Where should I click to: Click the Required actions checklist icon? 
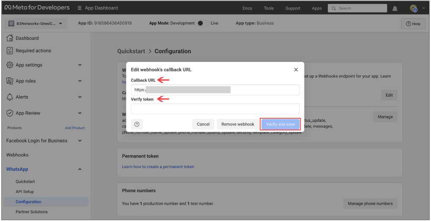point(10,51)
